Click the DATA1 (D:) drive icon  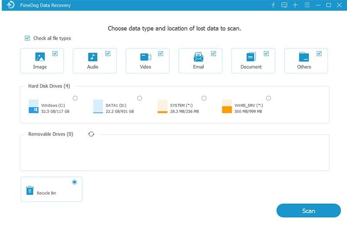[98, 106]
